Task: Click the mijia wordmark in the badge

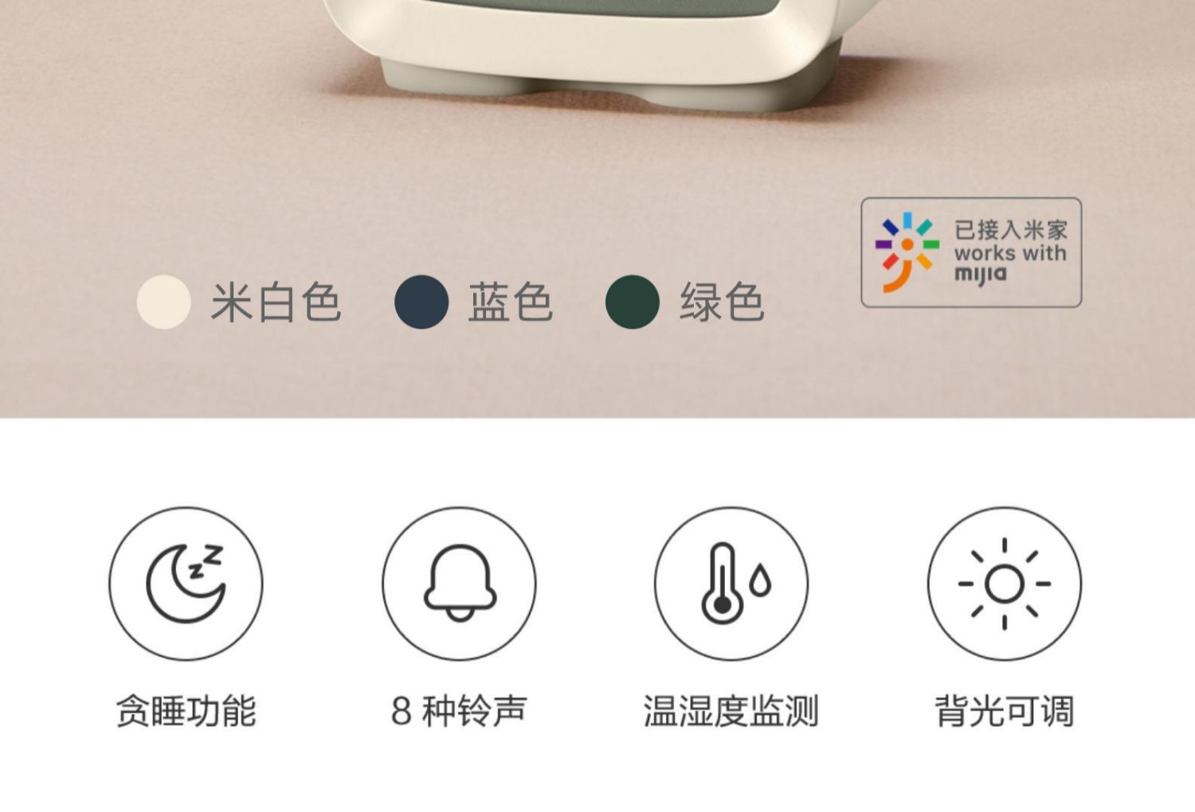Action: (981, 275)
